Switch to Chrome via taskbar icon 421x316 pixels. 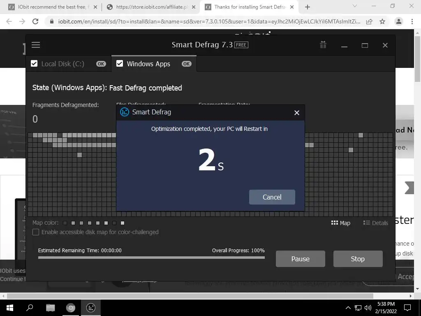[71, 308]
